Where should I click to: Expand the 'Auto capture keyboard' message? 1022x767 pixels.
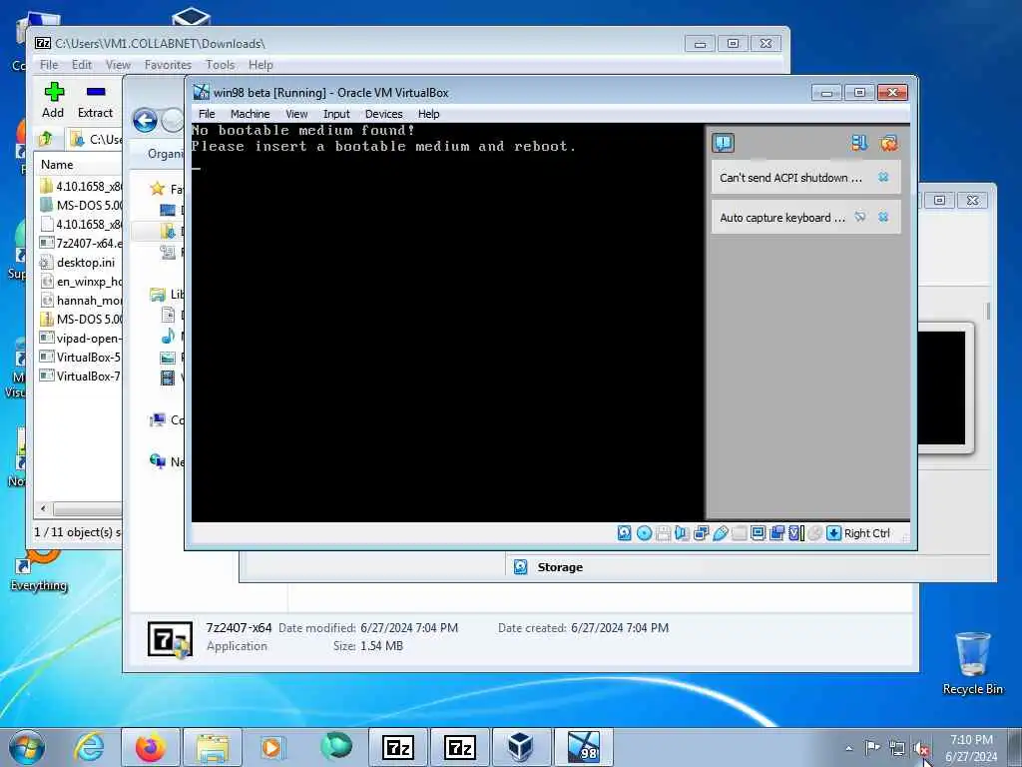(x=782, y=217)
